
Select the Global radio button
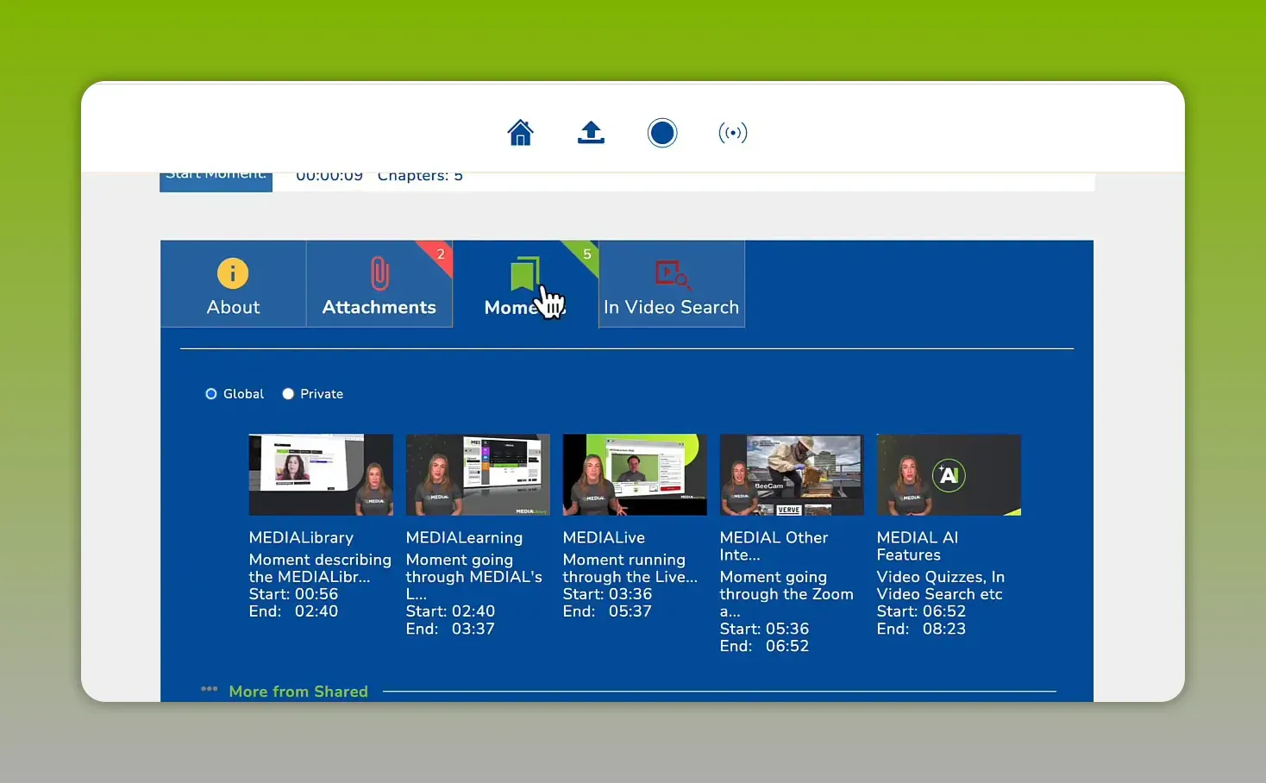[211, 394]
